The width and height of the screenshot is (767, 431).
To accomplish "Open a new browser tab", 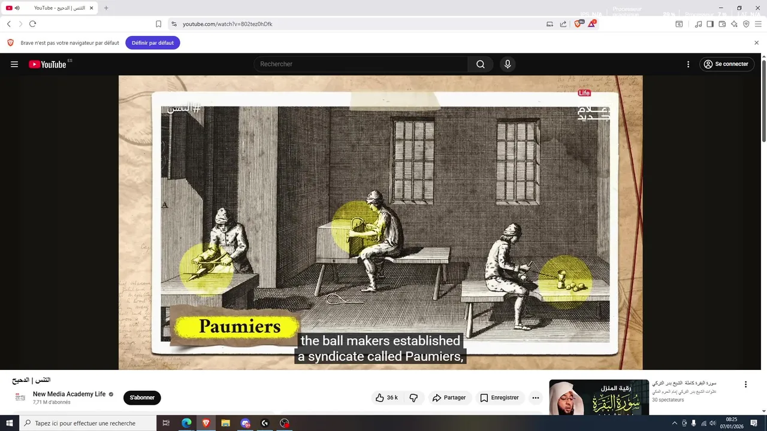I will pos(106,8).
